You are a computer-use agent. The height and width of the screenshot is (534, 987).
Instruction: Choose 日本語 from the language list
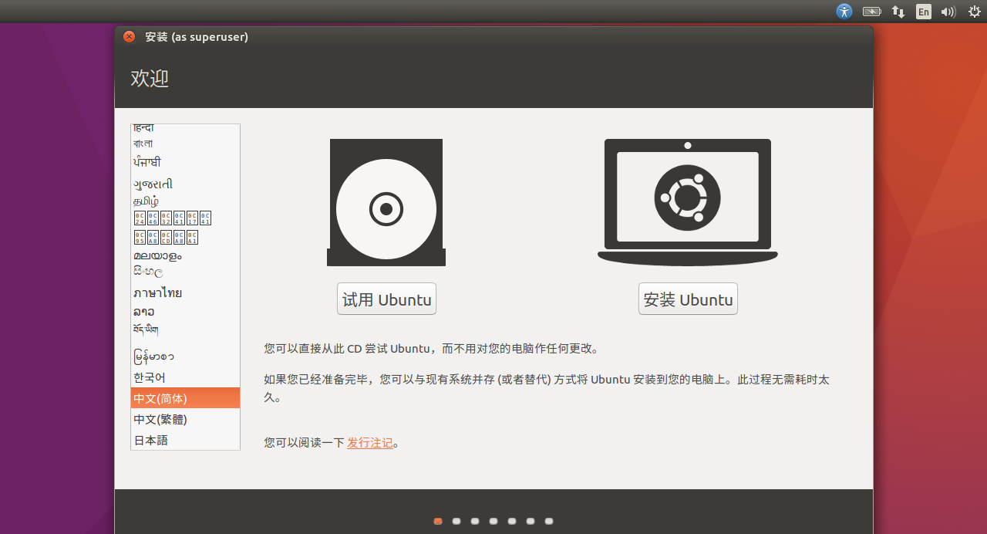(x=185, y=440)
